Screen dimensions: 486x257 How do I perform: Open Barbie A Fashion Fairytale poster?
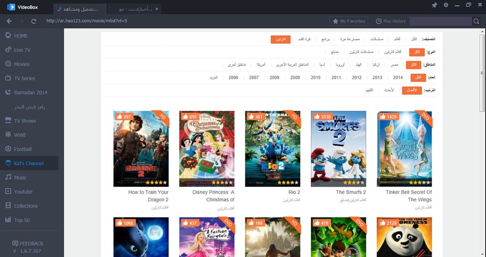pyautogui.click(x=207, y=237)
